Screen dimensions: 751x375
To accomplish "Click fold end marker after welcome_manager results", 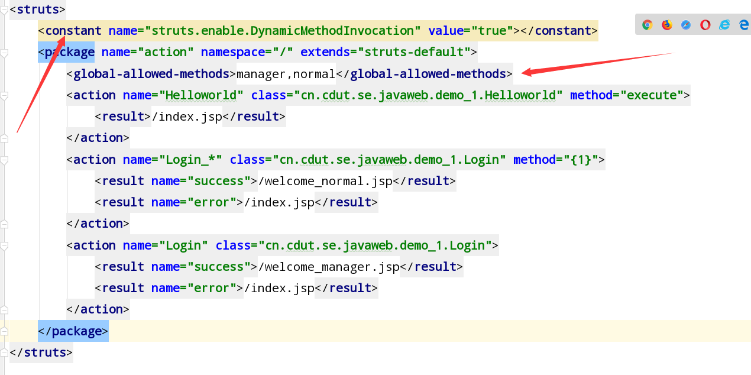I will coord(4,309).
